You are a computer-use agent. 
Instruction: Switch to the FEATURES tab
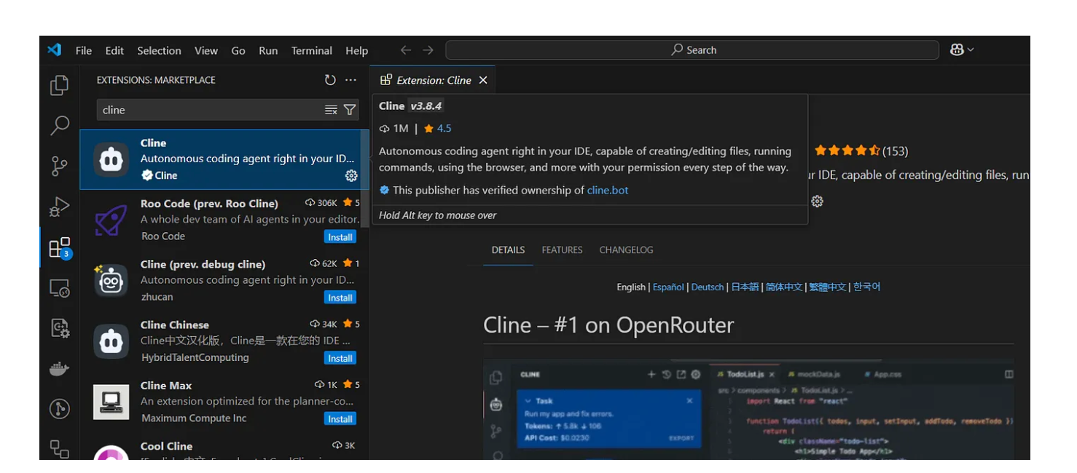pos(562,250)
